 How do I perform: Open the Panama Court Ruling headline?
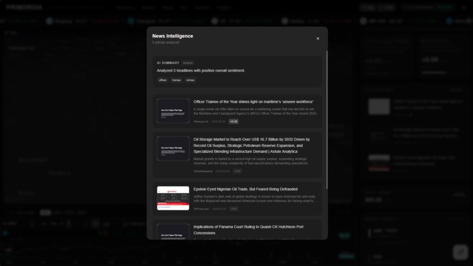(249, 230)
